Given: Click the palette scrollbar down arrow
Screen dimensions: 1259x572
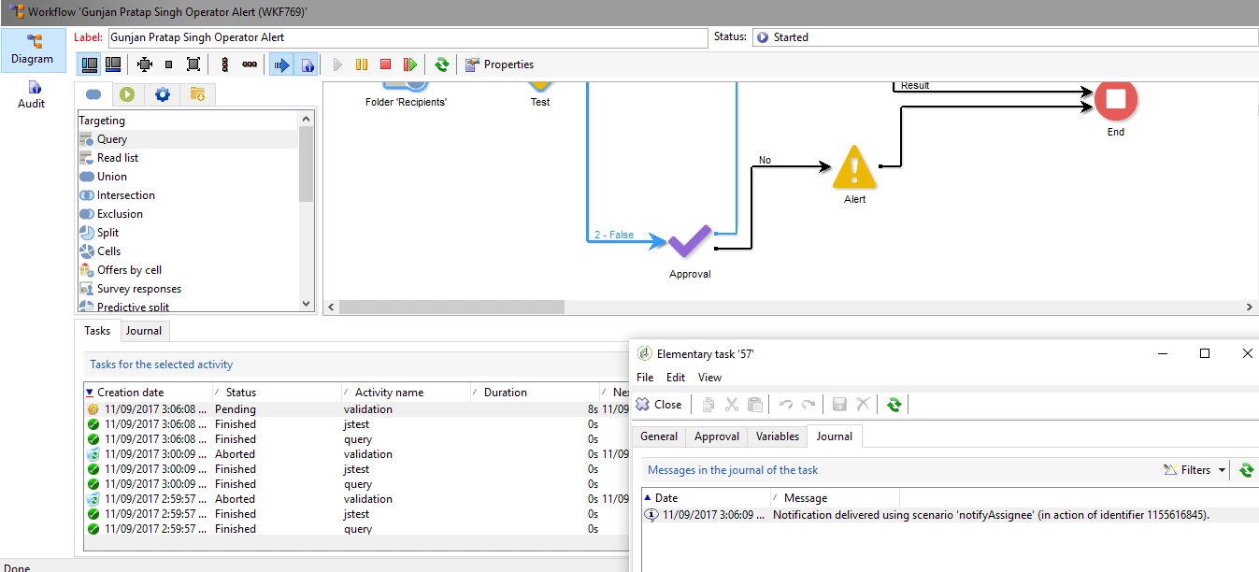Looking at the screenshot, I should (306, 304).
